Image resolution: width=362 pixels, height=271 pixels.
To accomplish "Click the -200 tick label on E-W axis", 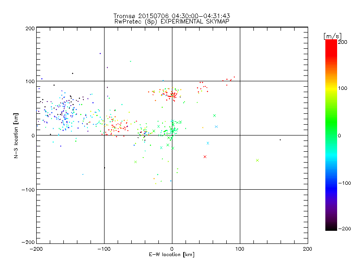I will (x=37, y=249).
